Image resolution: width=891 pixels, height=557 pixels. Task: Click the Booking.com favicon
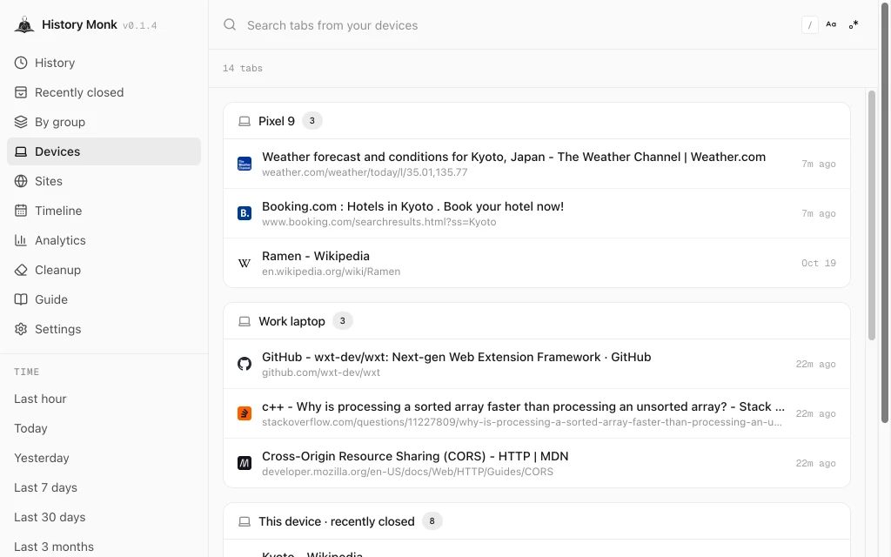point(245,213)
